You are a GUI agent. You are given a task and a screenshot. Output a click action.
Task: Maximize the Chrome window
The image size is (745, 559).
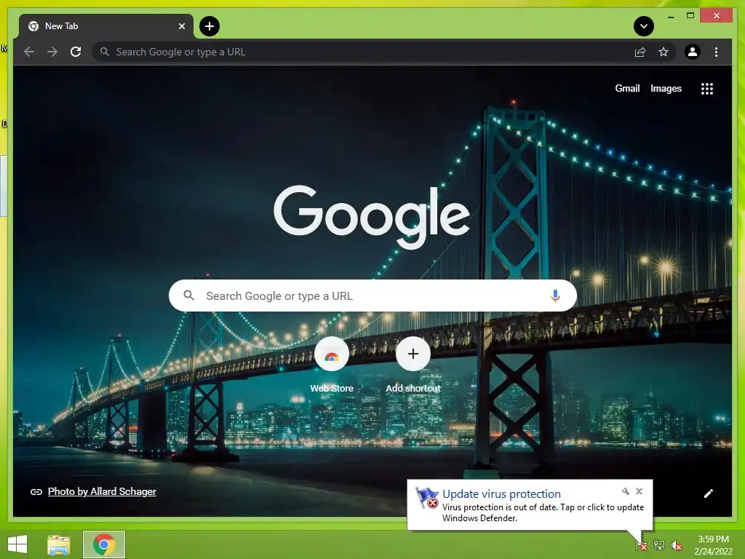[x=690, y=16]
